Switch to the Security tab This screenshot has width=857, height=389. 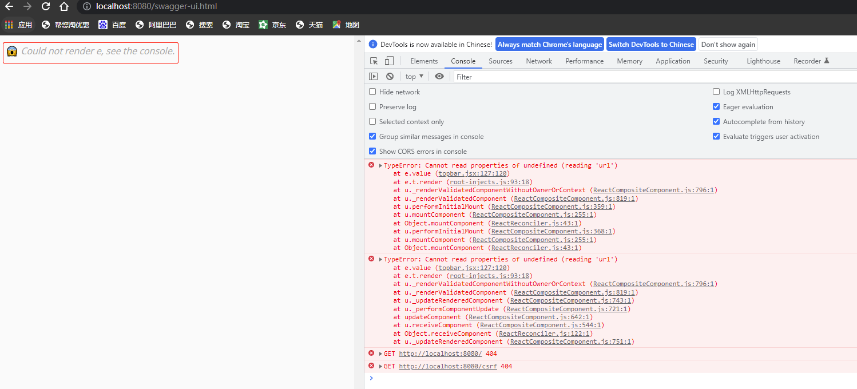coord(716,61)
